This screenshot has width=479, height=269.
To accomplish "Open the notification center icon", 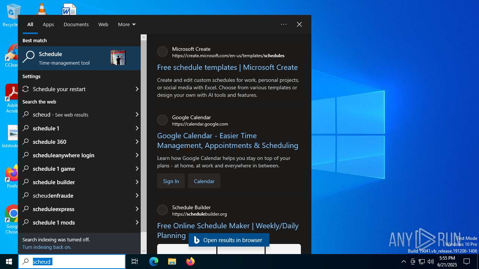I will pos(467,262).
